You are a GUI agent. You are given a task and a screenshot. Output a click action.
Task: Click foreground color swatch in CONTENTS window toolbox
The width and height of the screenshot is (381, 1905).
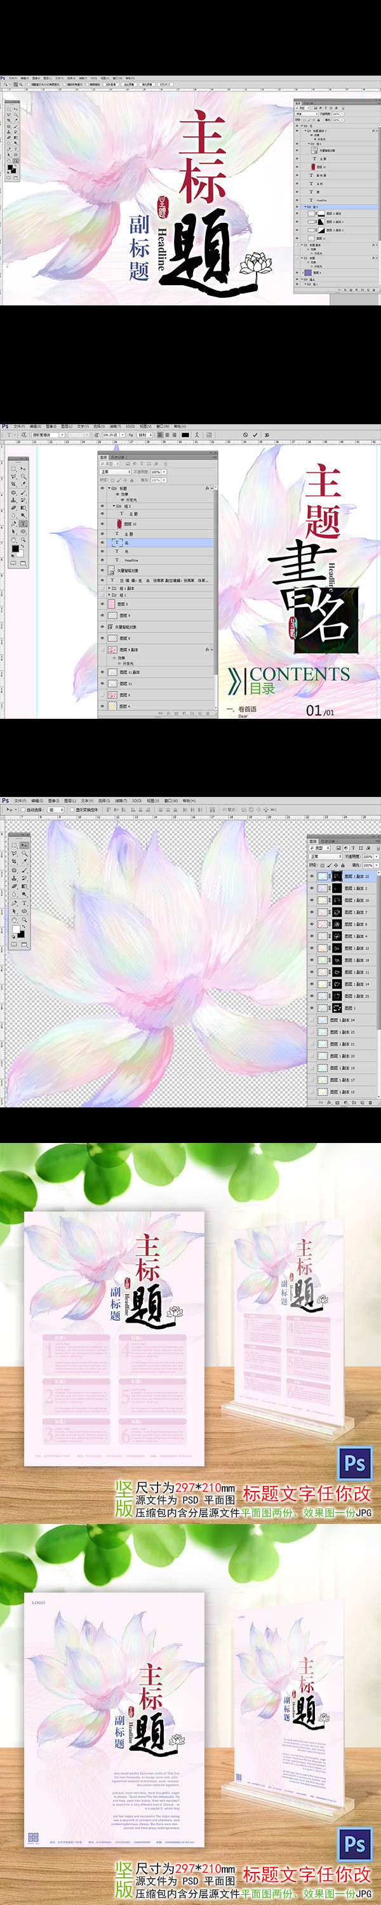tap(15, 549)
